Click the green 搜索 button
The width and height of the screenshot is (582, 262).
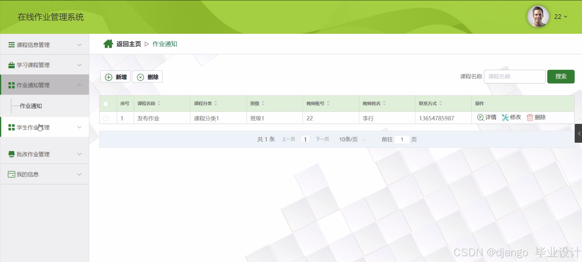(x=561, y=76)
